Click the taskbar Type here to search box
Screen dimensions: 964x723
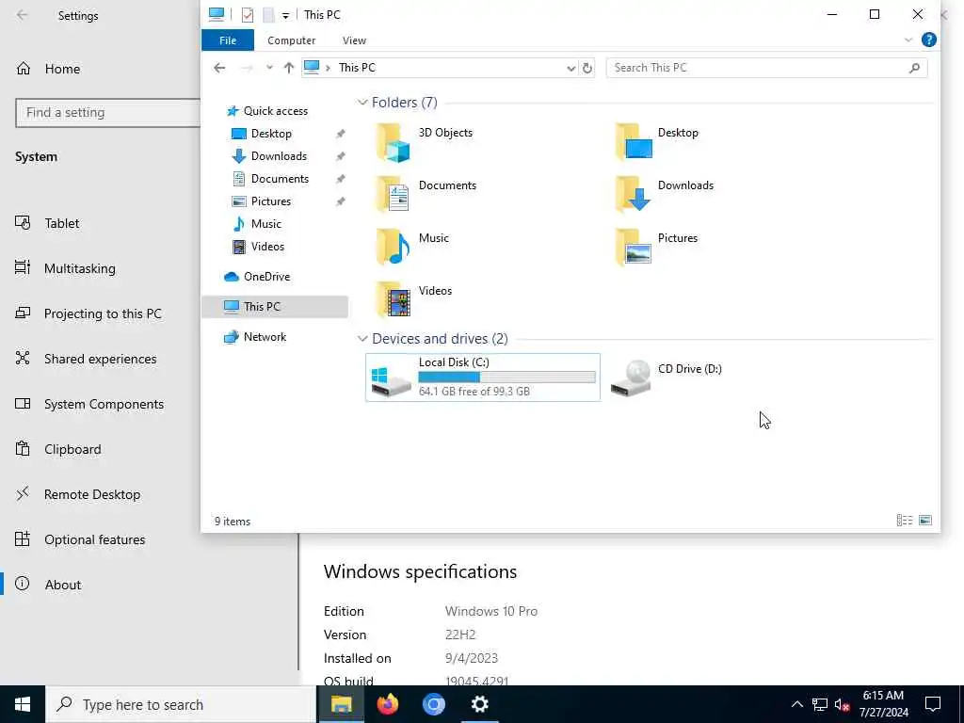(181, 704)
